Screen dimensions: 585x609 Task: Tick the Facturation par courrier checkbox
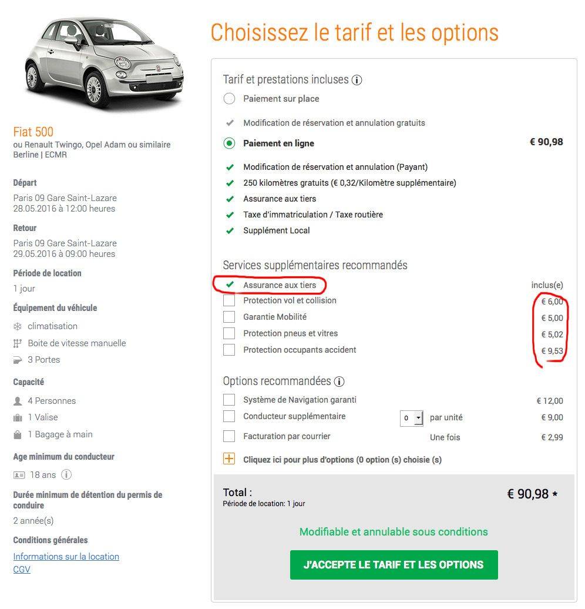click(x=229, y=436)
